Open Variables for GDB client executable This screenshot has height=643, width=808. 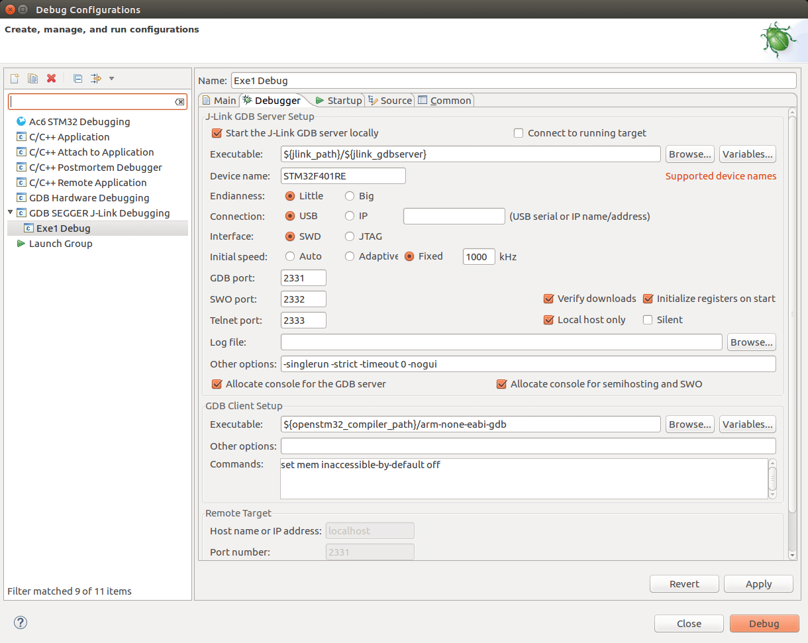click(747, 424)
